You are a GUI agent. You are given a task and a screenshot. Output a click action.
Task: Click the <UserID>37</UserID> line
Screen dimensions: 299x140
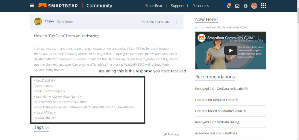(50, 91)
